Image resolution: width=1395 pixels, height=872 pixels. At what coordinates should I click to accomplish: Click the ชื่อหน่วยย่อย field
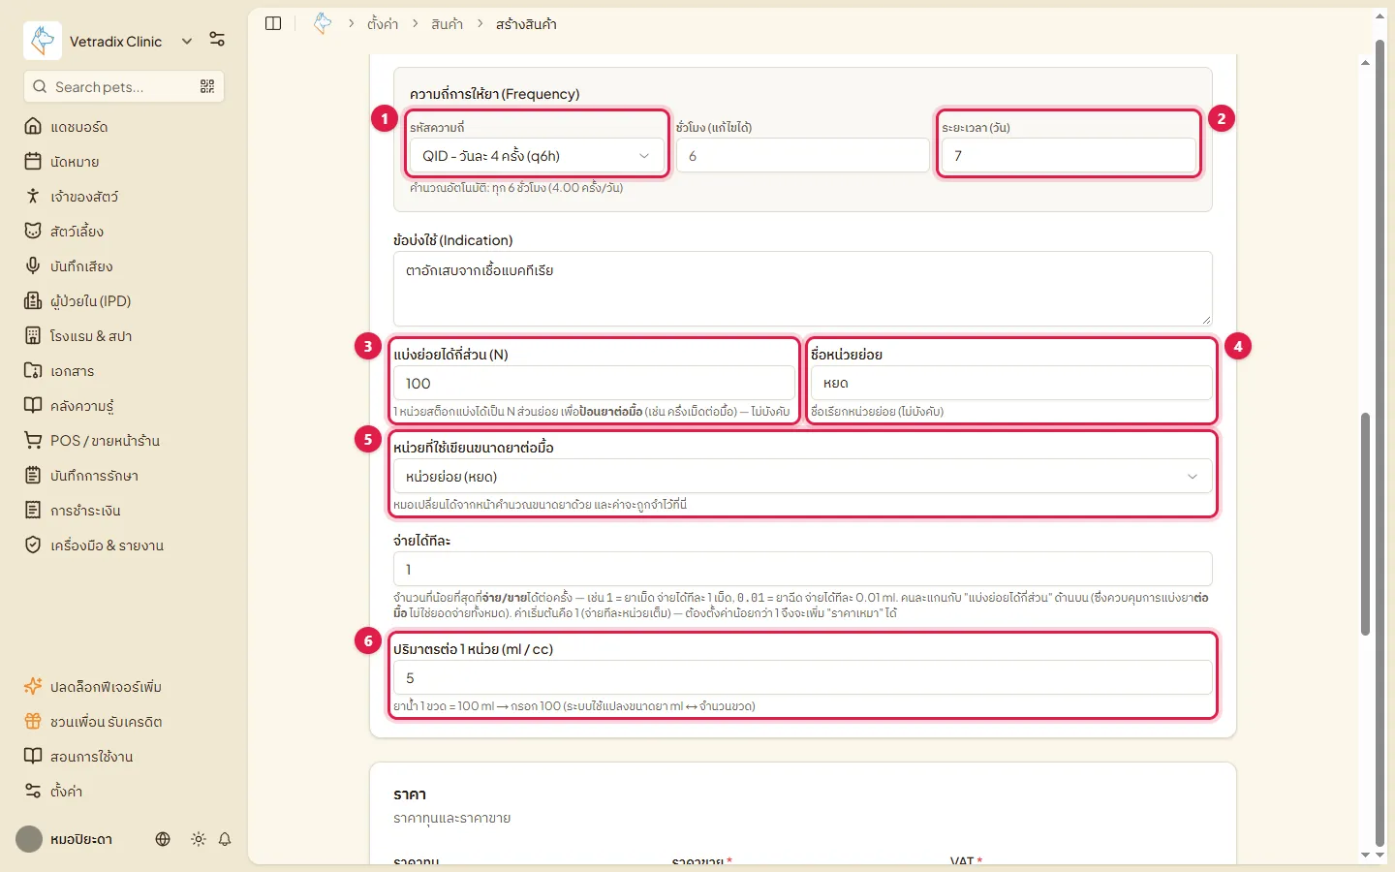click(x=1011, y=384)
